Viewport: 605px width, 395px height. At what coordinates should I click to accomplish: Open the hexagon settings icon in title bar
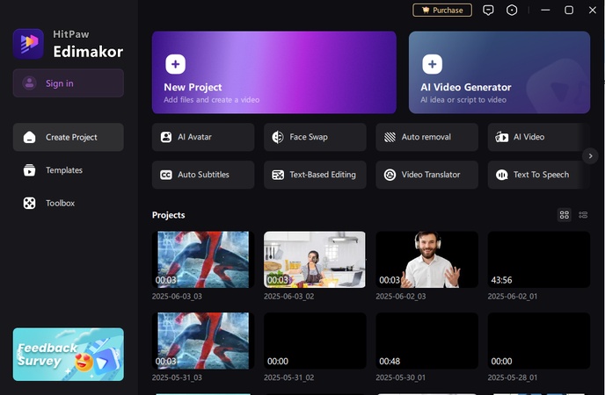pos(513,10)
